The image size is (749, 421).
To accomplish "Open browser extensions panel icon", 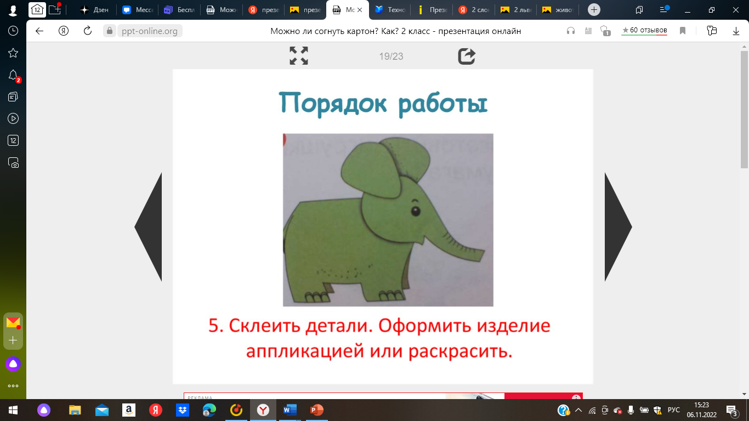I will [712, 31].
